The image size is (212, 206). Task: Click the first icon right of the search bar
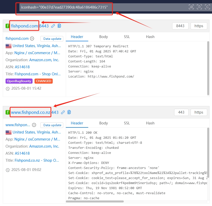coord(191,7)
